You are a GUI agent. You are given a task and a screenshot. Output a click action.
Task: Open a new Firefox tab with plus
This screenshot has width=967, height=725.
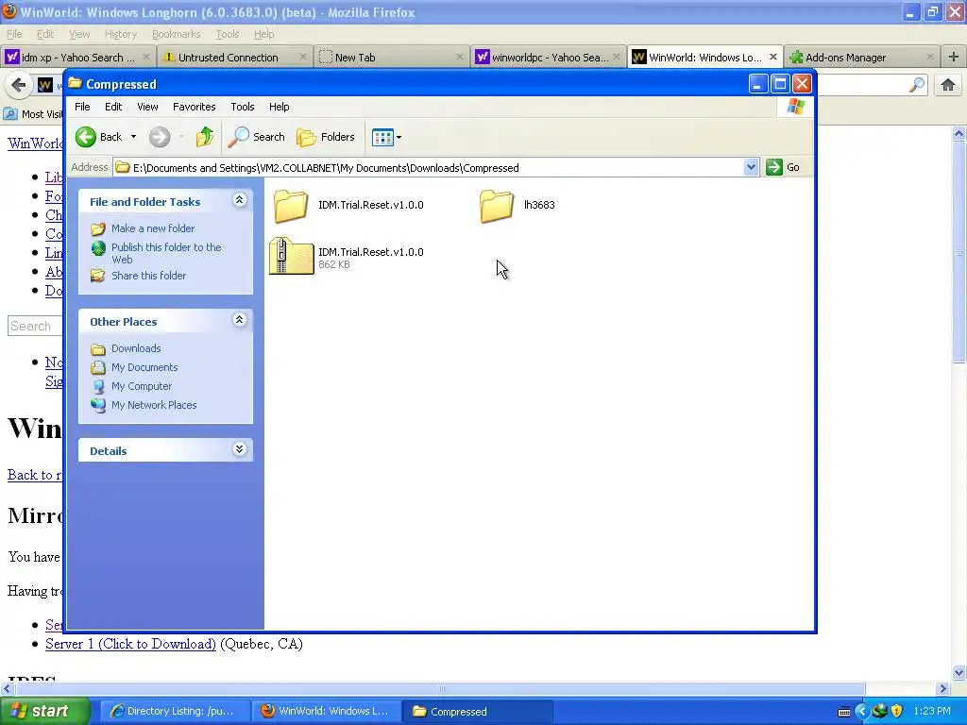954,57
